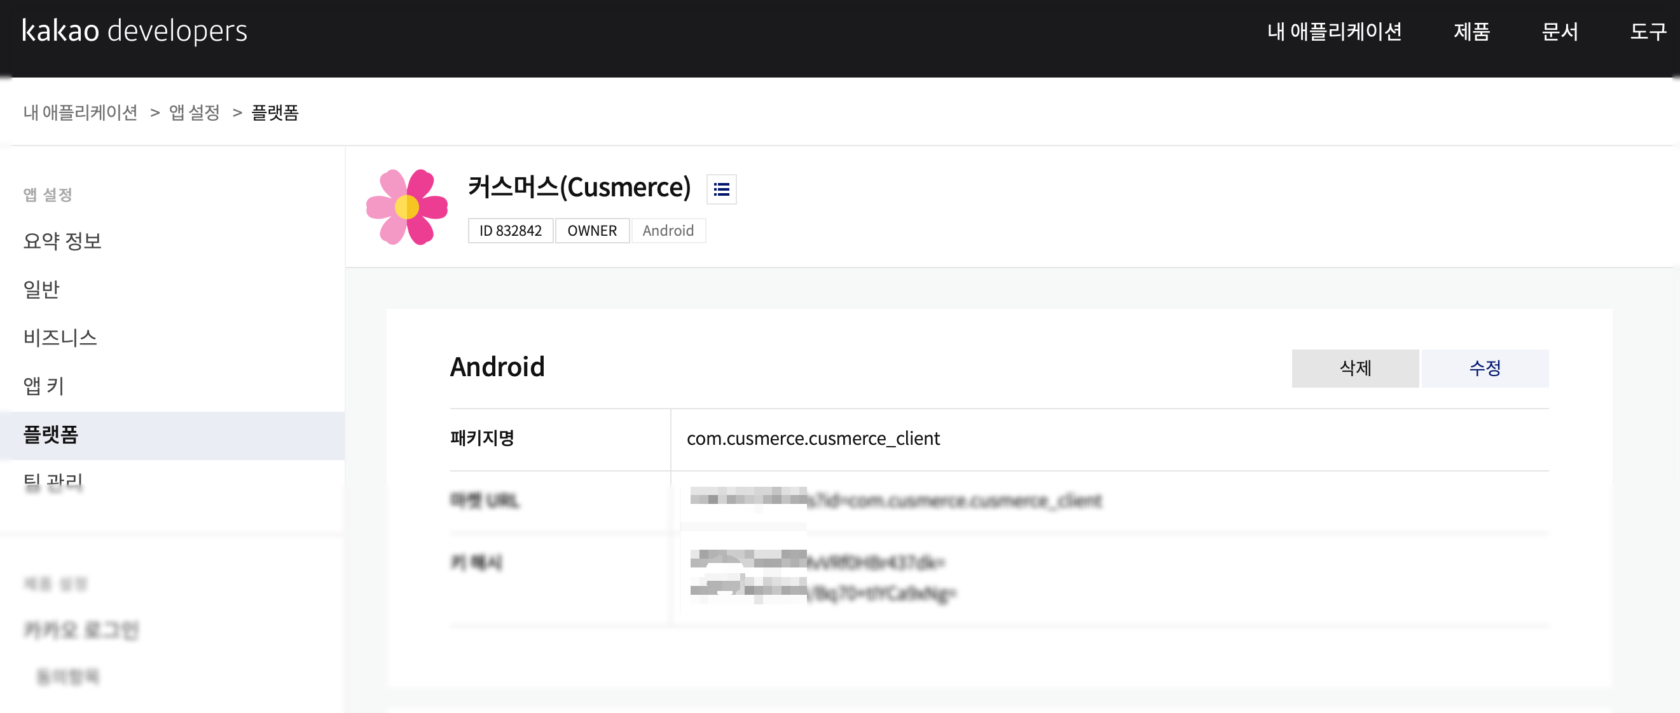Click the 패키지명 row label
The height and width of the screenshot is (713, 1680).
tap(482, 438)
